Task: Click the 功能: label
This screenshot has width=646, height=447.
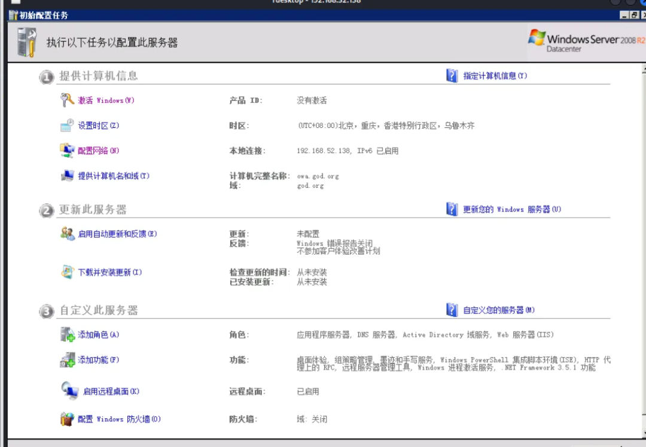Action: [239, 360]
